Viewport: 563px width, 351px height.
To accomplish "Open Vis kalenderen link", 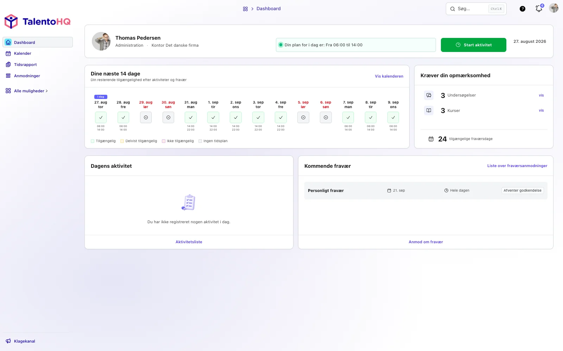I will (389, 76).
